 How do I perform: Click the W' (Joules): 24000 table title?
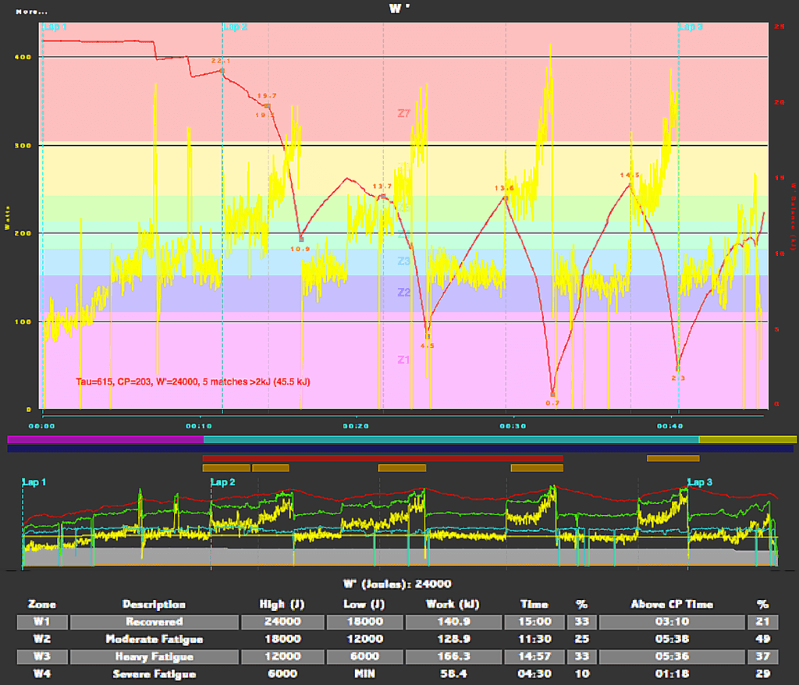coord(397,584)
